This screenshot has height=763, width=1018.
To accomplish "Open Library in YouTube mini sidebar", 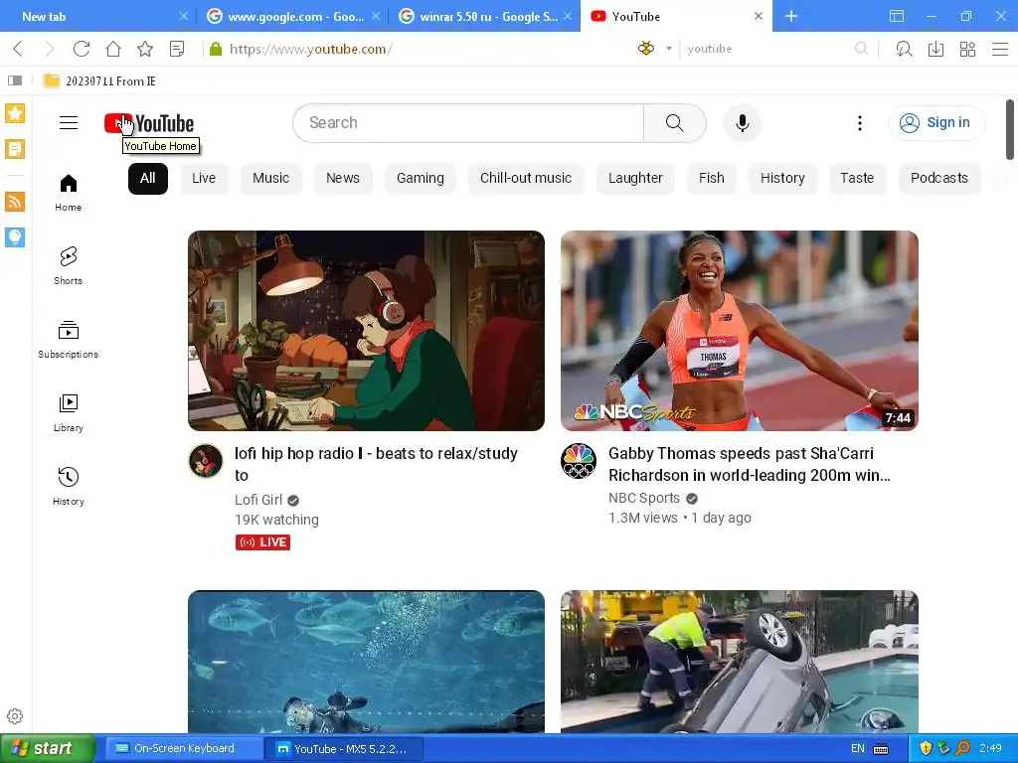I will pos(69,413).
